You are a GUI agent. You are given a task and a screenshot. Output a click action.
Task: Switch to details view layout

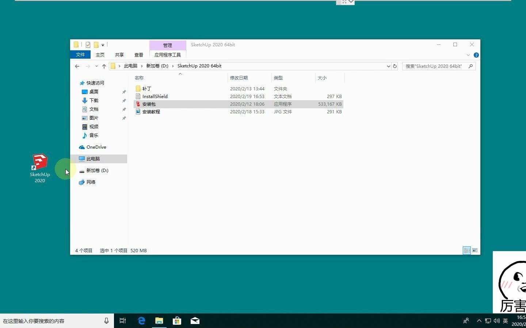point(467,250)
